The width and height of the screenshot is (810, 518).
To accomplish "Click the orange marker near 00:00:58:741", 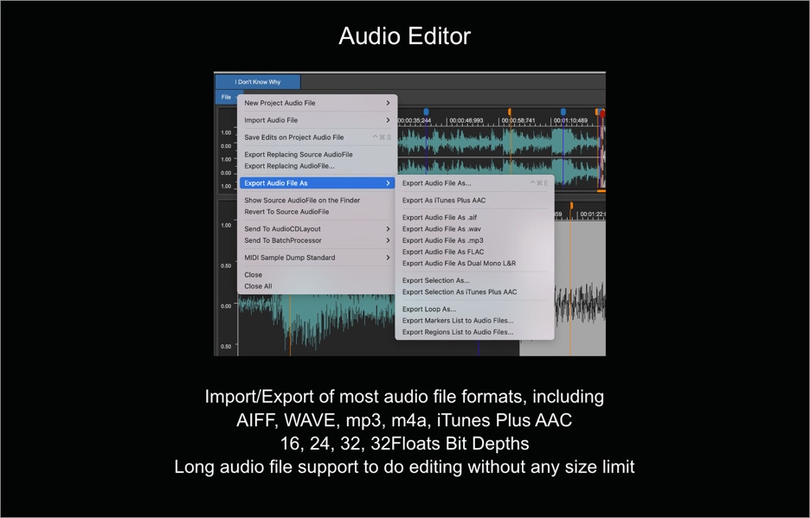I will coord(510,112).
